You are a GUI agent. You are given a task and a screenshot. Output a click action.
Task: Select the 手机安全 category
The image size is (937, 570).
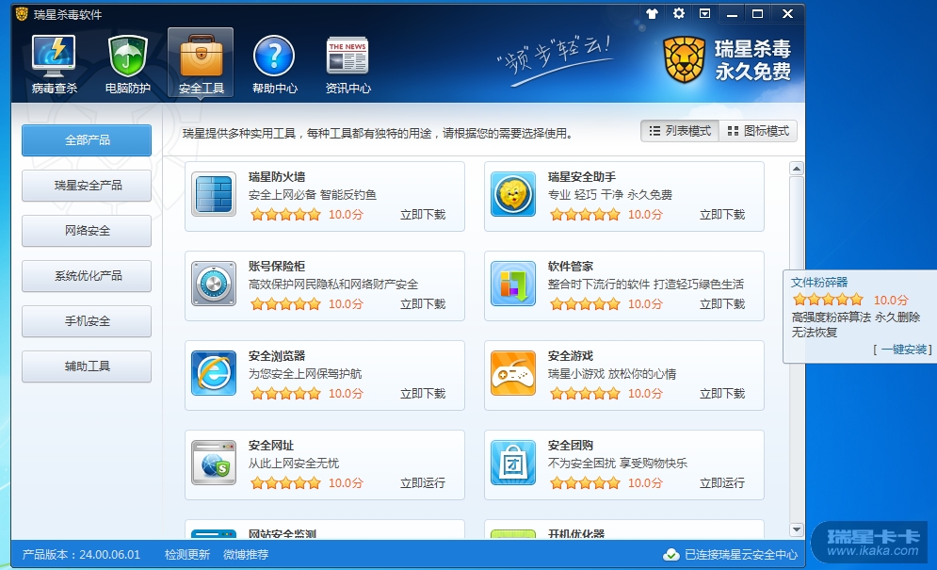[x=87, y=321]
